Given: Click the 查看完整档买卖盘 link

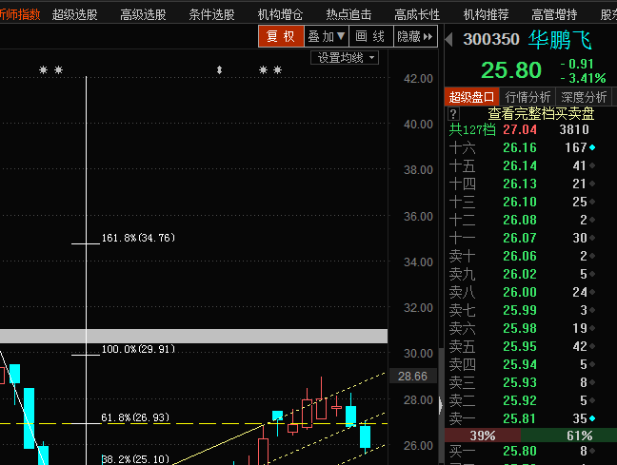Looking at the screenshot, I should (541, 113).
